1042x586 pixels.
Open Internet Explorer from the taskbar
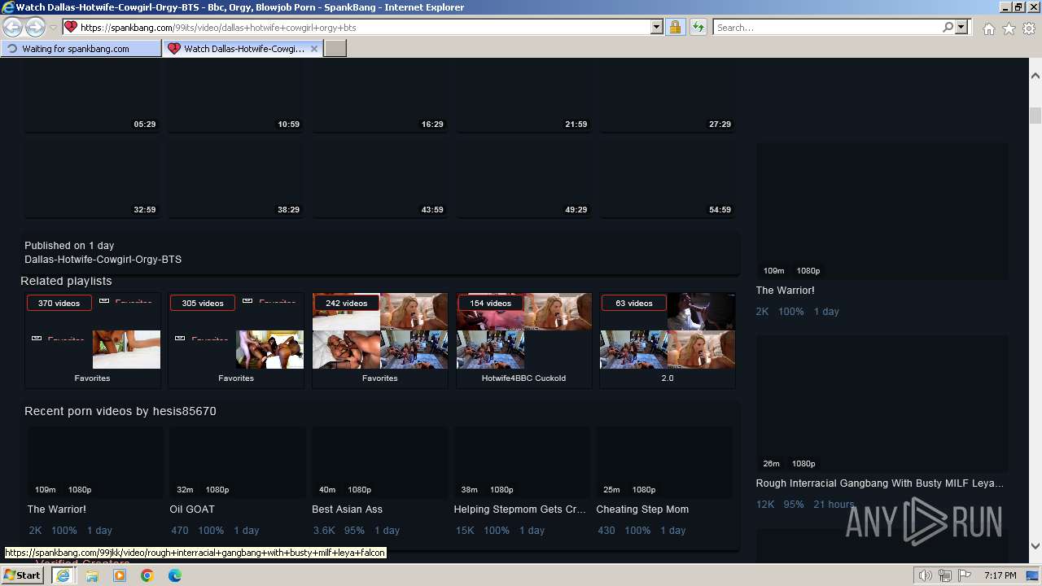[x=63, y=575]
